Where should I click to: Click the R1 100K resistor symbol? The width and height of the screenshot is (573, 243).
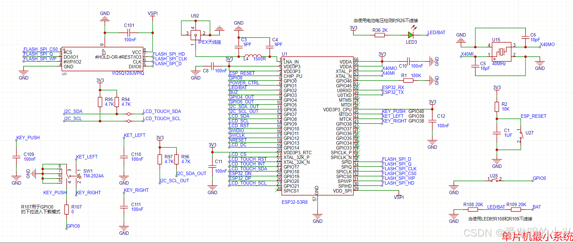[408, 81]
